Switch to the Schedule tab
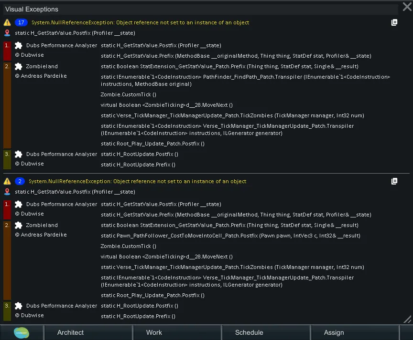 point(249,332)
